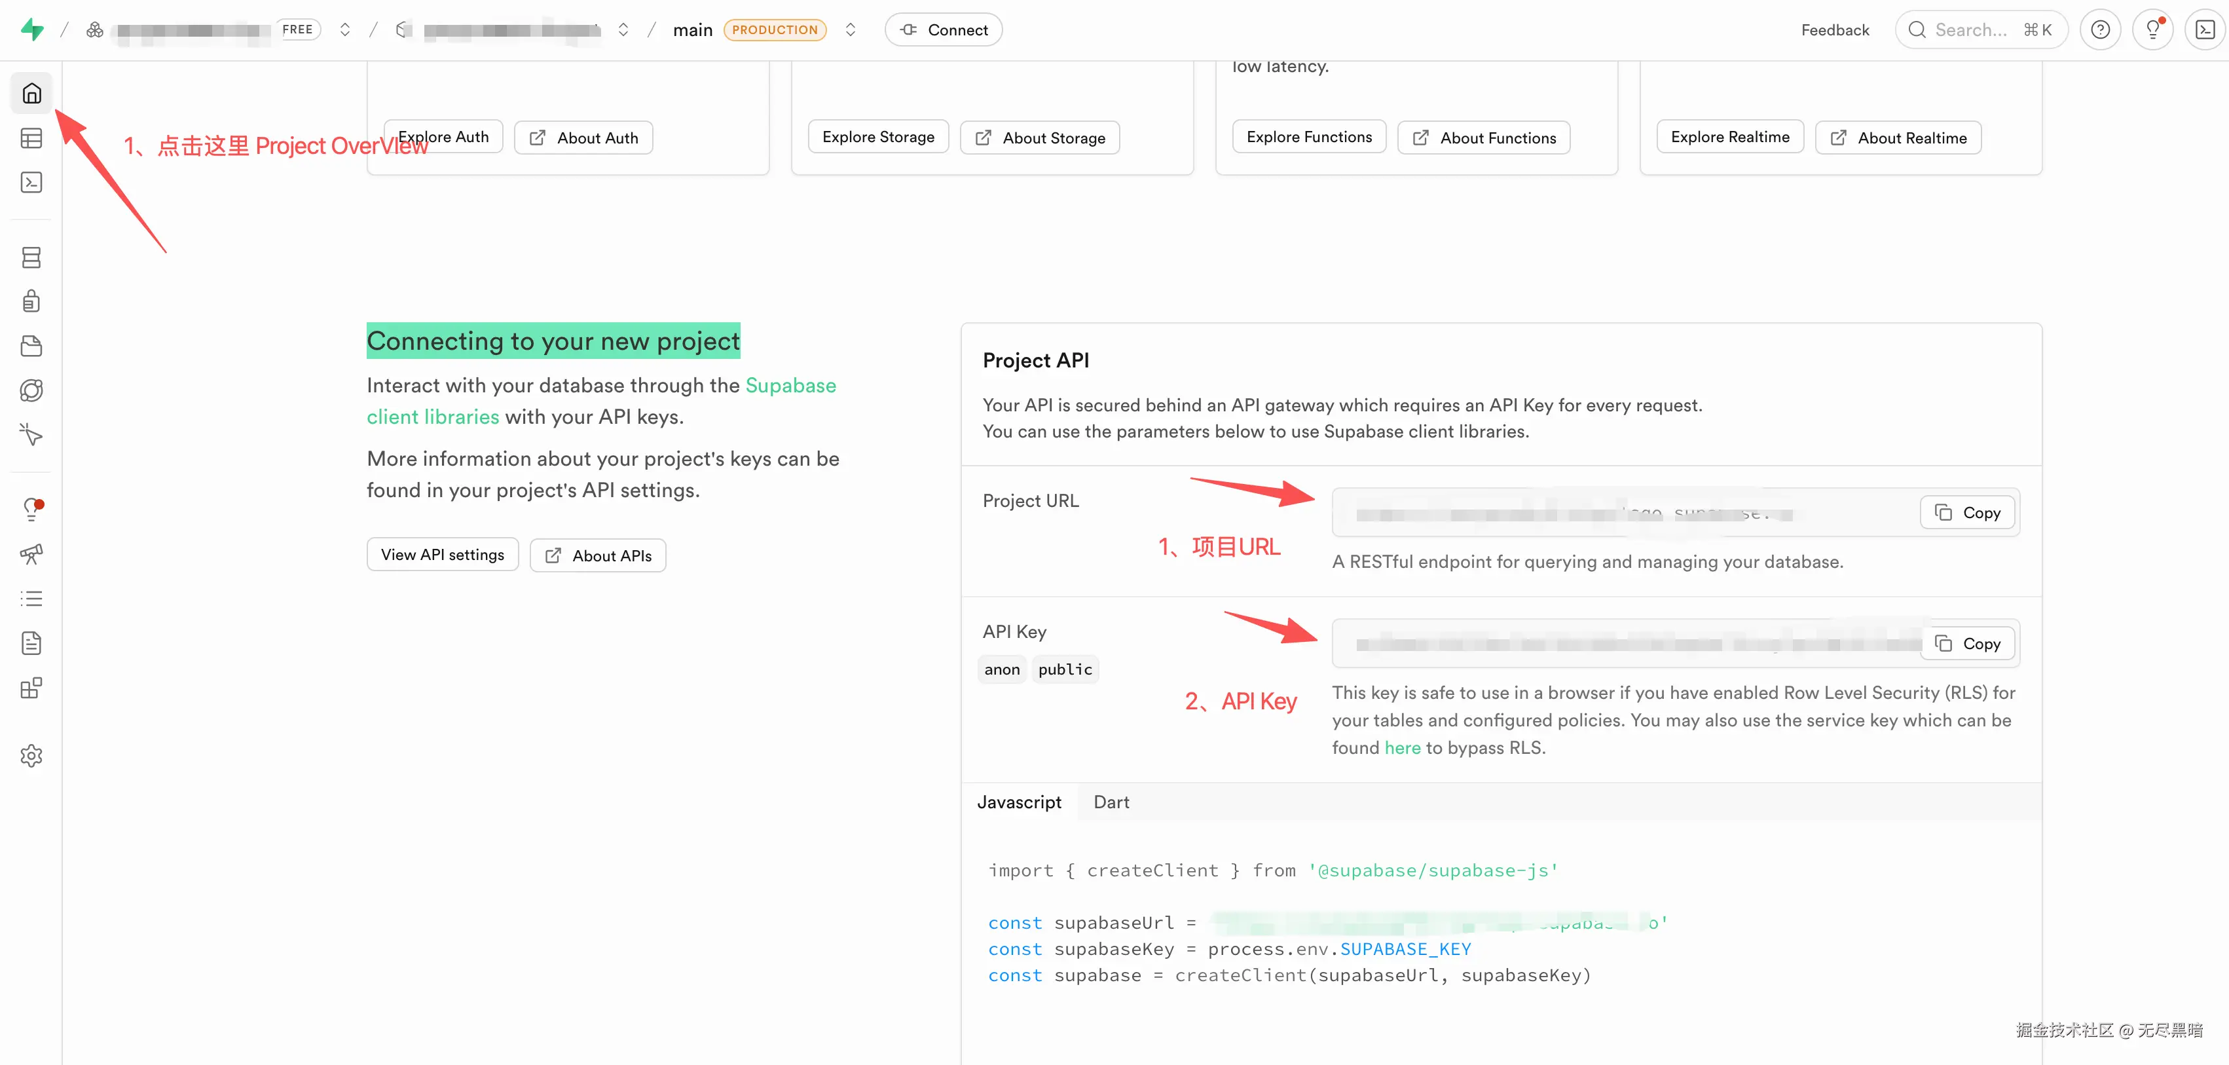Viewport: 2229px width, 1065px height.
Task: Open Project Settings gear icon
Action: coord(31,756)
